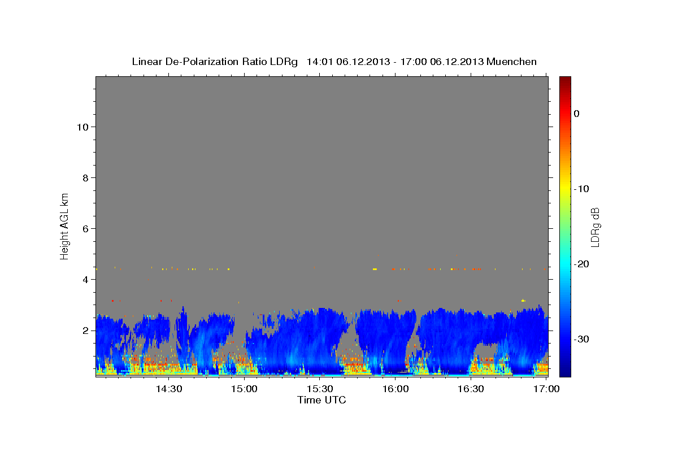Click the "Time UTC" axis label
This screenshot has width=678, height=452.
tap(321, 400)
